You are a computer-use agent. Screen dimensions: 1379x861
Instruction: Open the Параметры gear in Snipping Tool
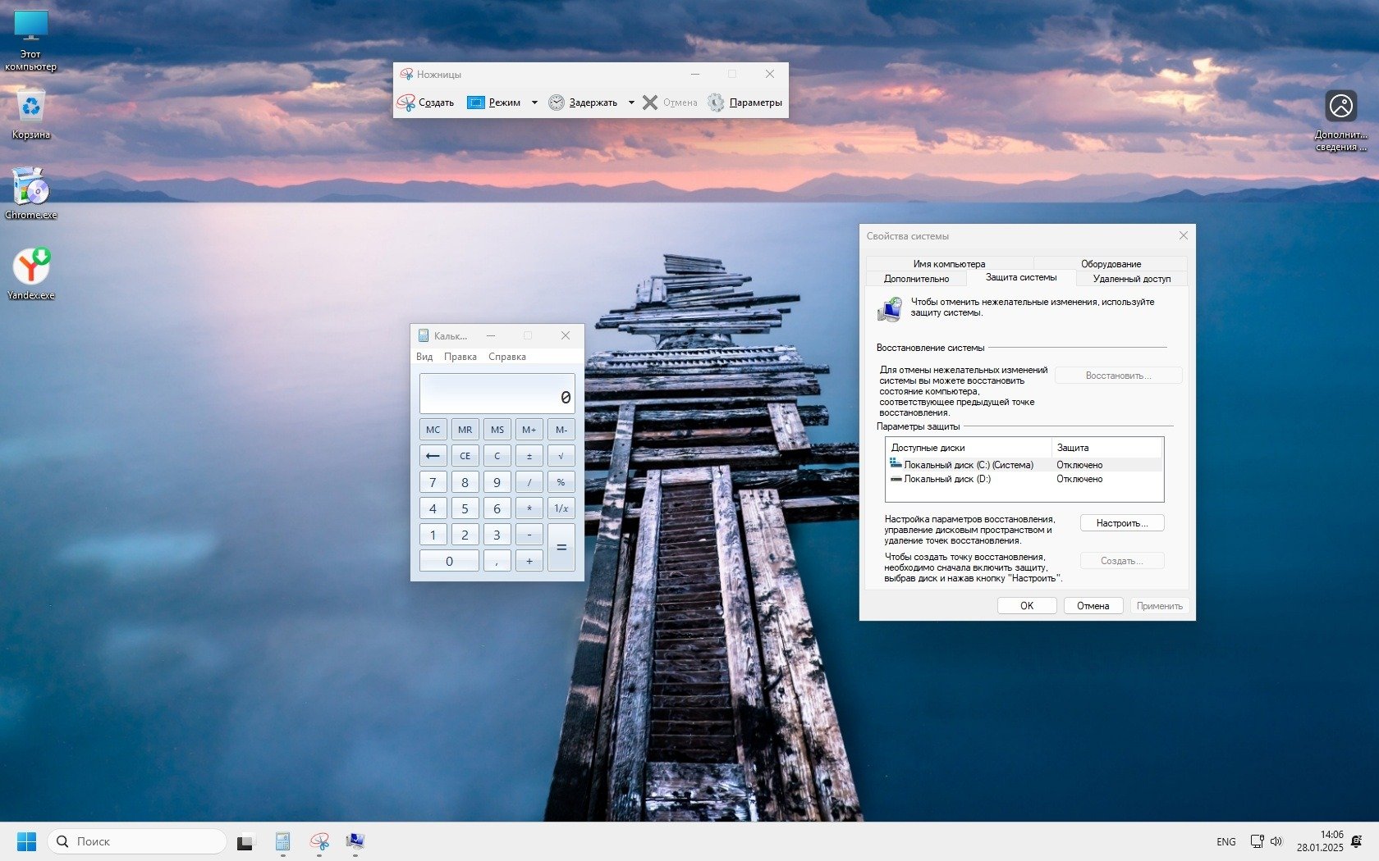(x=717, y=102)
